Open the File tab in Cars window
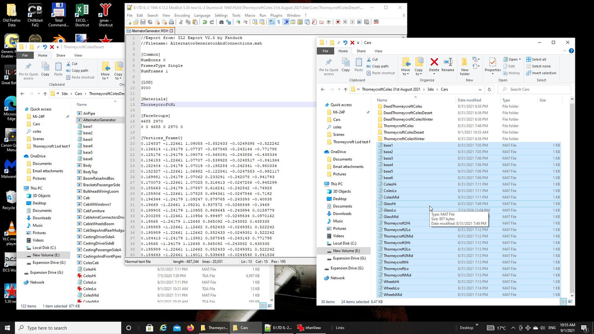Image resolution: width=594 pixels, height=334 pixels. coord(325,51)
